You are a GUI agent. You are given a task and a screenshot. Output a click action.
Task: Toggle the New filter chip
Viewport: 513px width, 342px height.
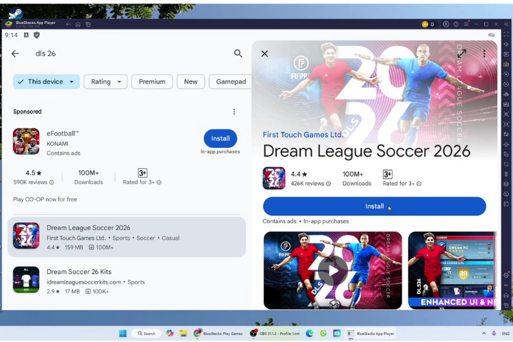191,82
